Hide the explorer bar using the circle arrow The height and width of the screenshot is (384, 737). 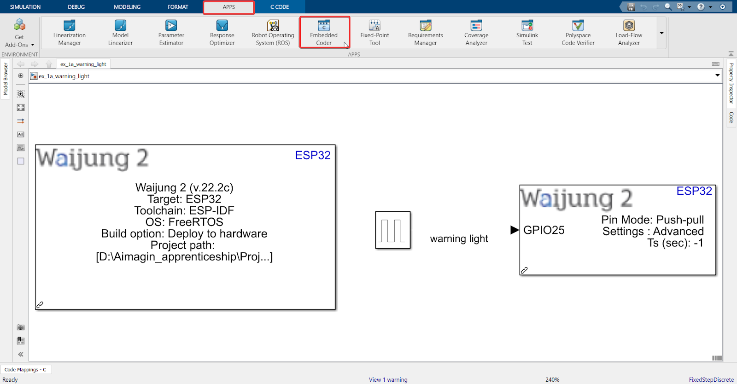(21, 76)
